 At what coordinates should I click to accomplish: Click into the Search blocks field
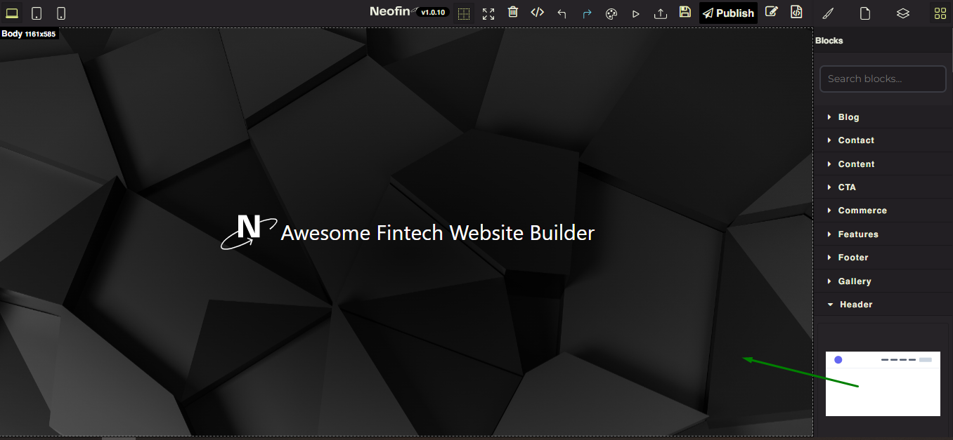click(x=883, y=79)
